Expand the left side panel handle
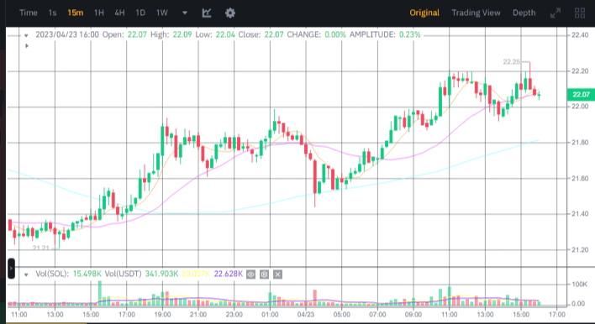This screenshot has height=324, width=595. pos(11,269)
